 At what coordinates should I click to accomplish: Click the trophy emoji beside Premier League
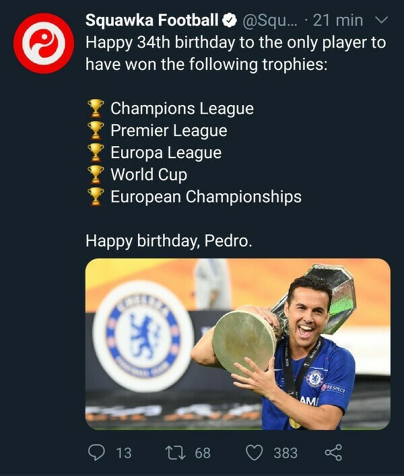click(96, 130)
